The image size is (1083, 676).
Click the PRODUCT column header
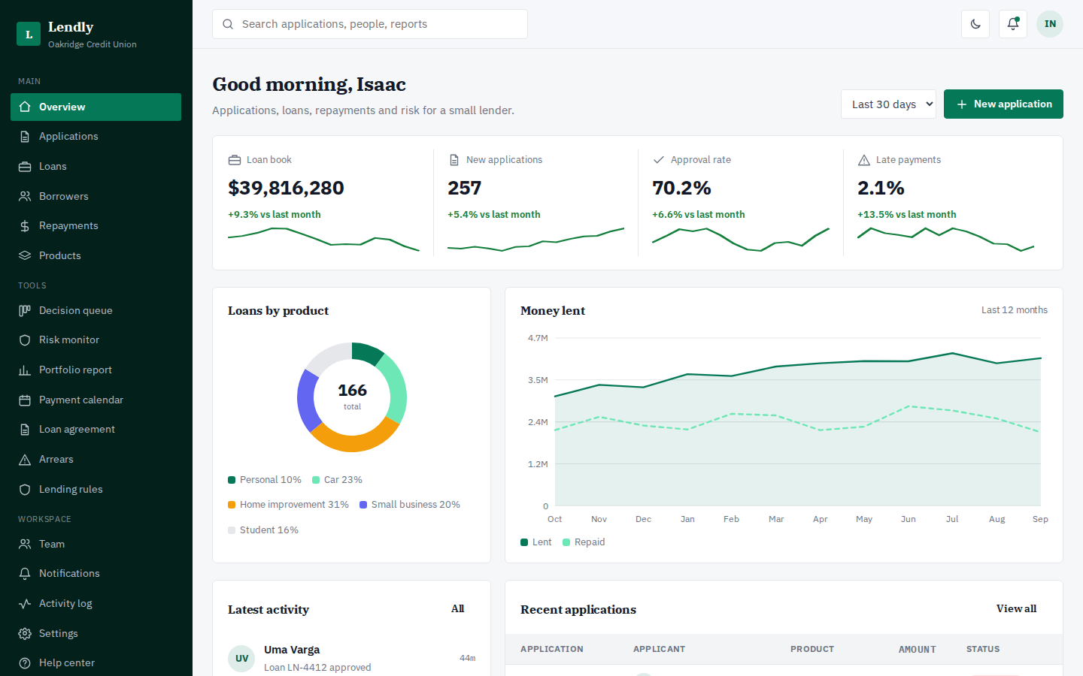click(x=812, y=649)
